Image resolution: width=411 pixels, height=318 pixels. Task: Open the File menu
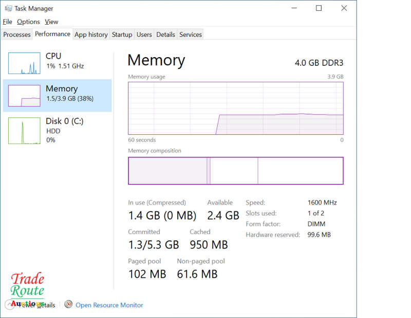7,22
